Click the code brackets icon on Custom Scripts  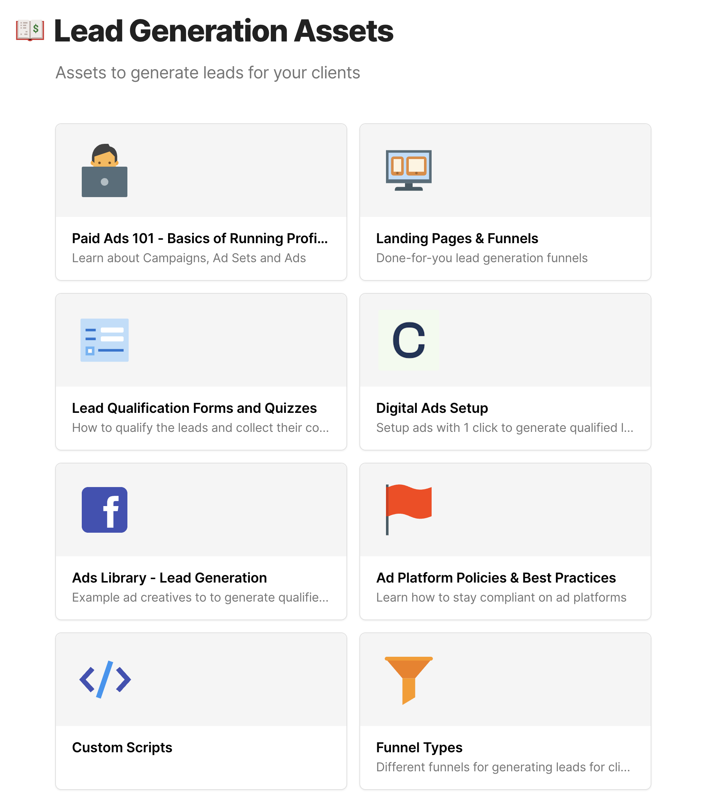104,680
